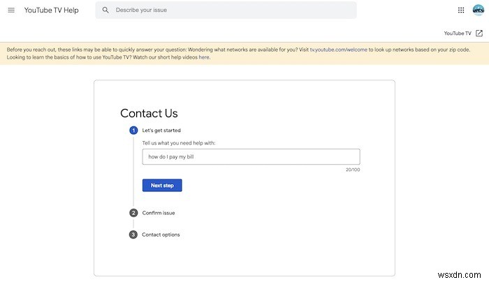Open the short help videos 'here' link
The height and width of the screenshot is (282, 489).
point(204,57)
